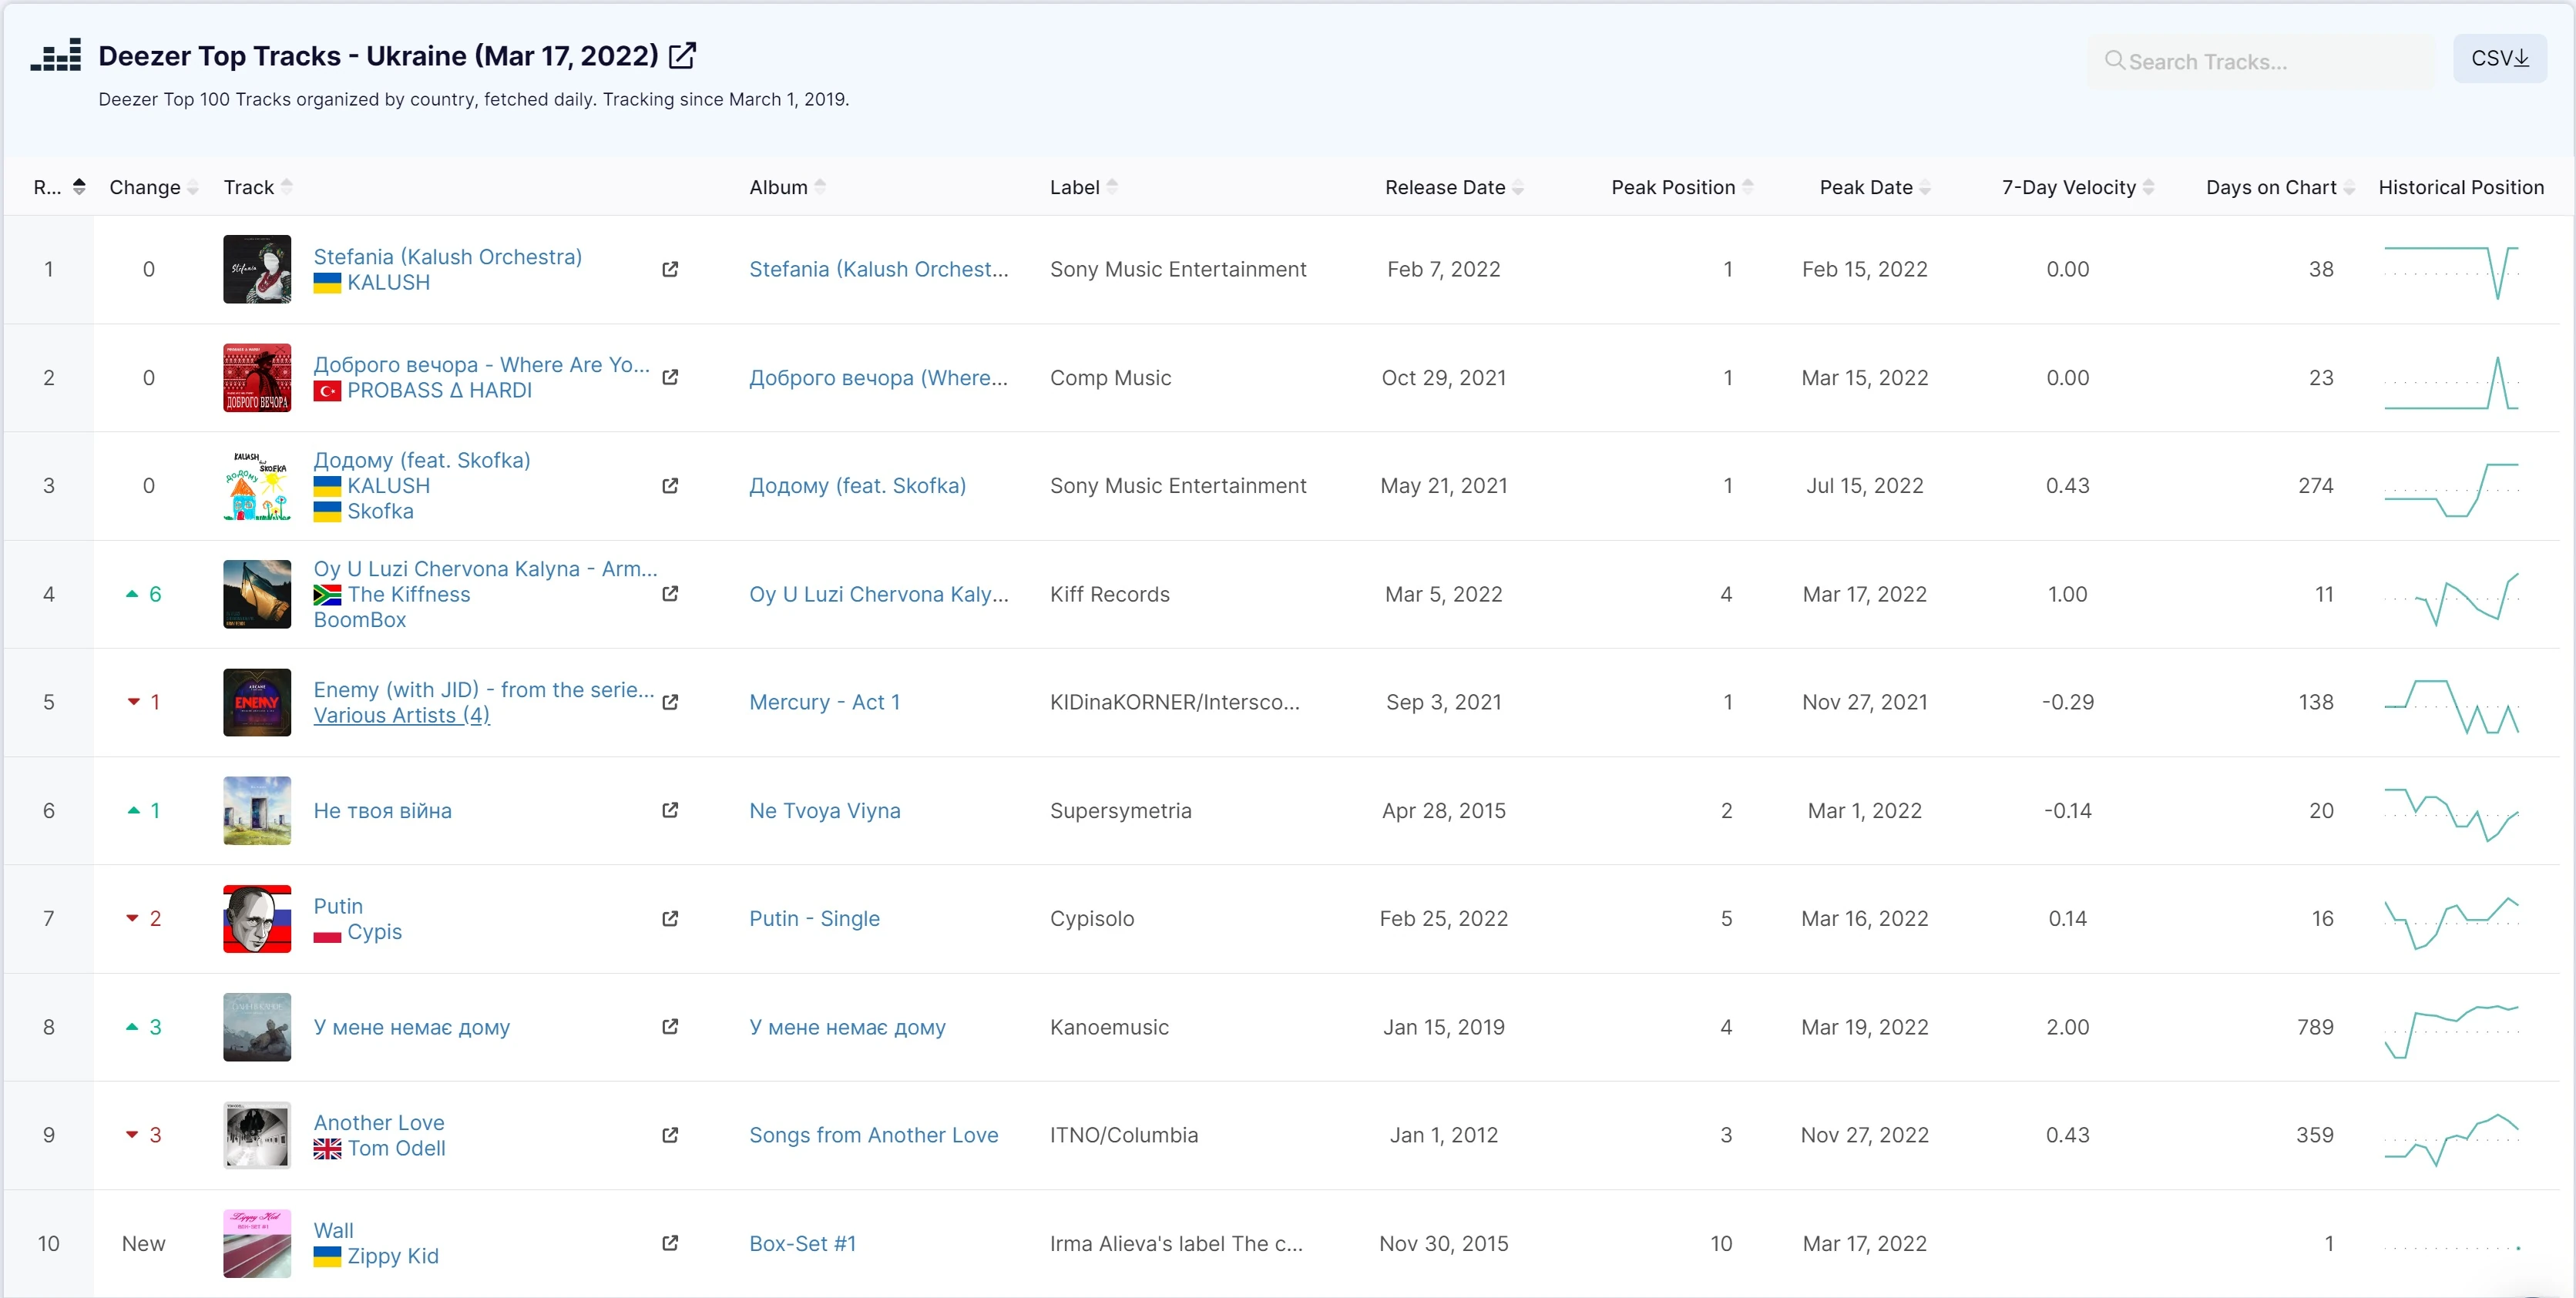Open external link icon for the Wall track

(x=670, y=1243)
